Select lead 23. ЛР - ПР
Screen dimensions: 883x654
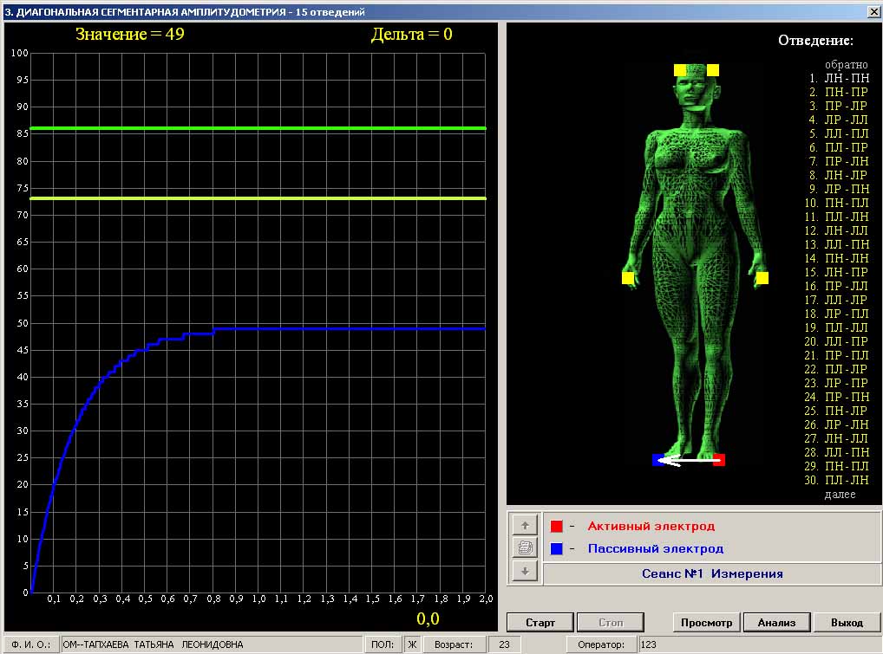837,383
